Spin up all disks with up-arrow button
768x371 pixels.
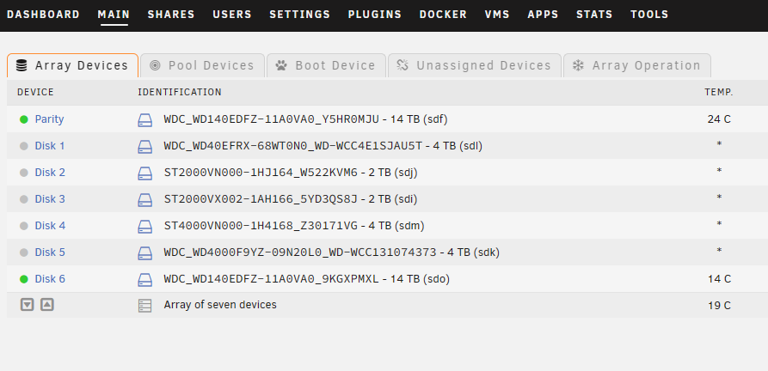[x=47, y=305]
